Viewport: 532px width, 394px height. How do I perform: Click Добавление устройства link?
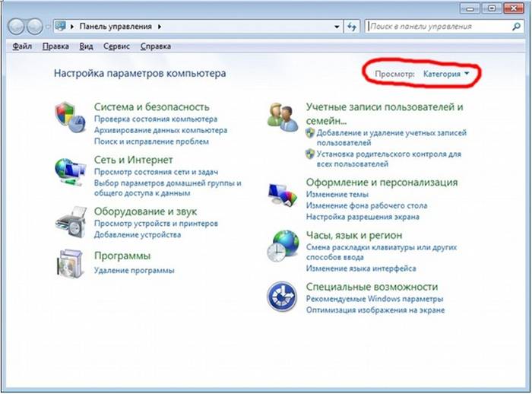click(138, 235)
